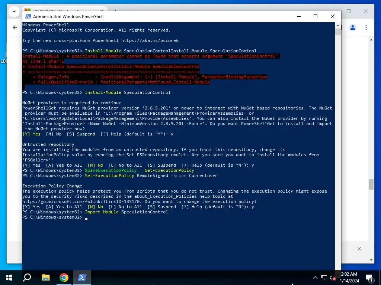Click the 'Copyright (C) Microsoft Corporation' line

pyautogui.click(x=96, y=30)
